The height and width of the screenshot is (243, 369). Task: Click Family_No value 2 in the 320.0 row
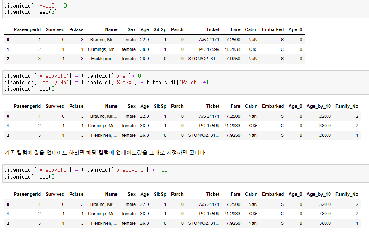pos(357,204)
